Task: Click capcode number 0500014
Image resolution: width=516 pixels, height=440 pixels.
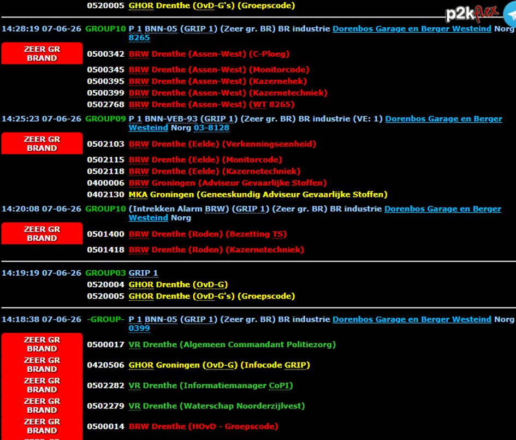Action: [105, 426]
